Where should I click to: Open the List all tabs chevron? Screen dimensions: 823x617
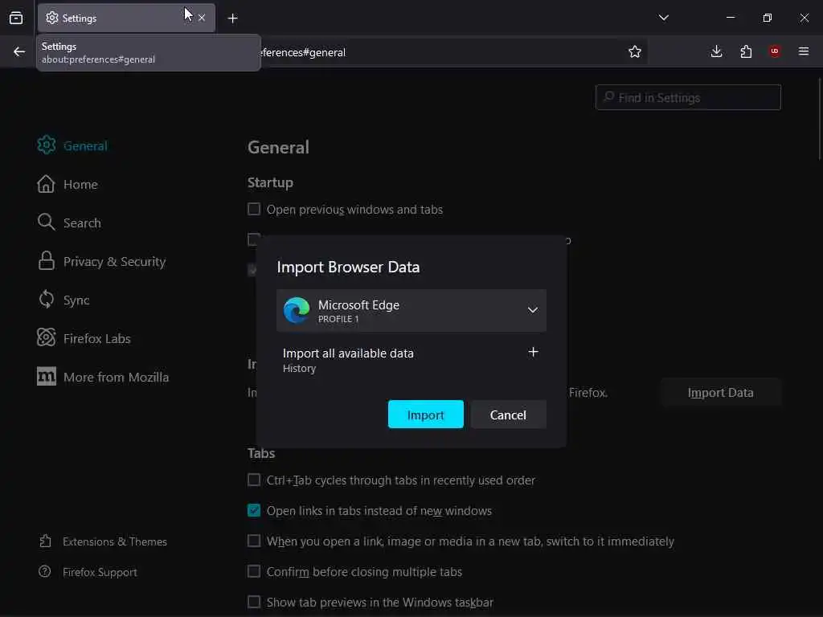click(663, 18)
